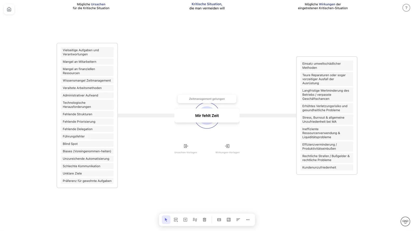
Task: Select 'Fehlende Priorisierung' cause
Action: [x=87, y=122]
